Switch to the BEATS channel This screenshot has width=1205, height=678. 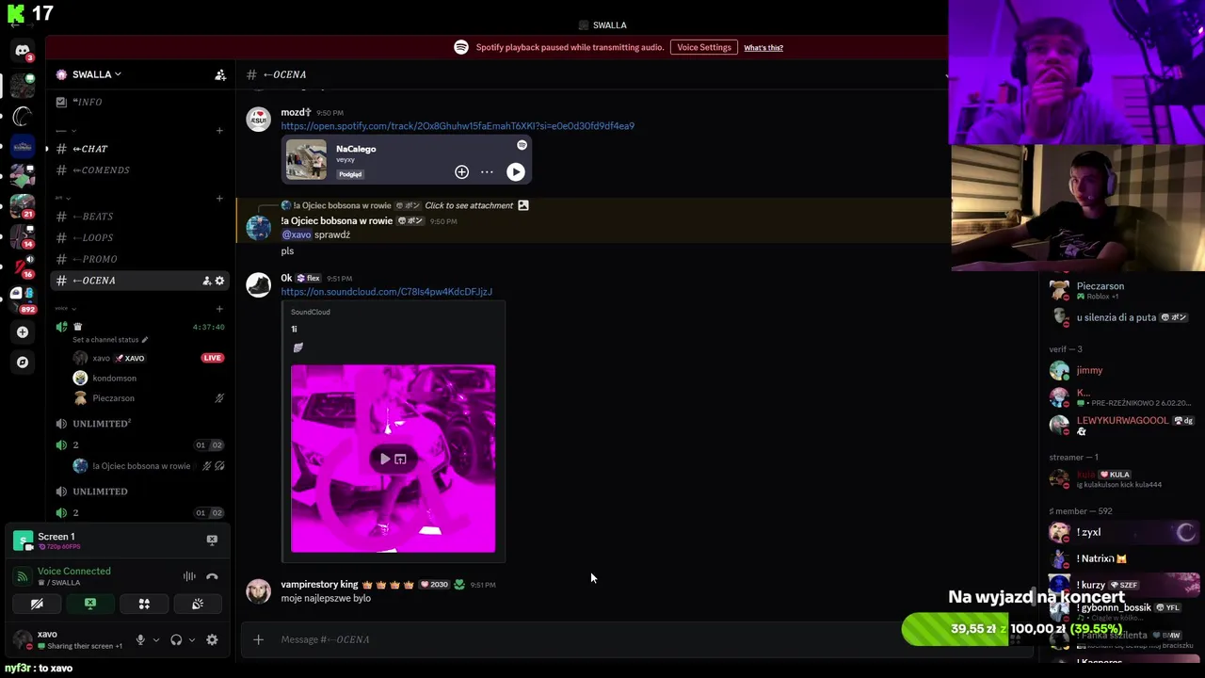(x=140, y=217)
